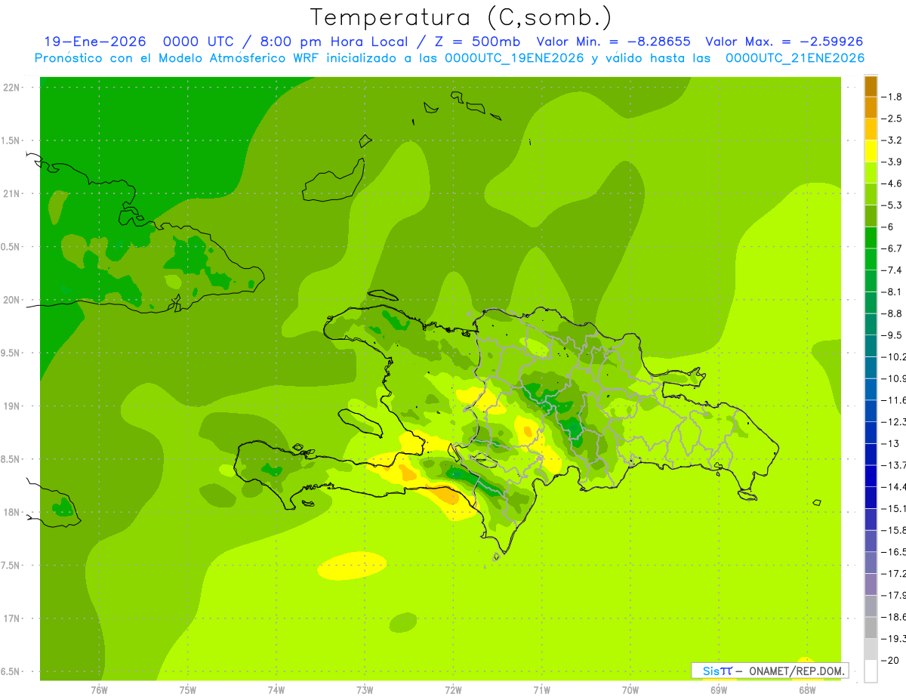
Task: Click the "71W" longitude label
Action: [x=541, y=690]
